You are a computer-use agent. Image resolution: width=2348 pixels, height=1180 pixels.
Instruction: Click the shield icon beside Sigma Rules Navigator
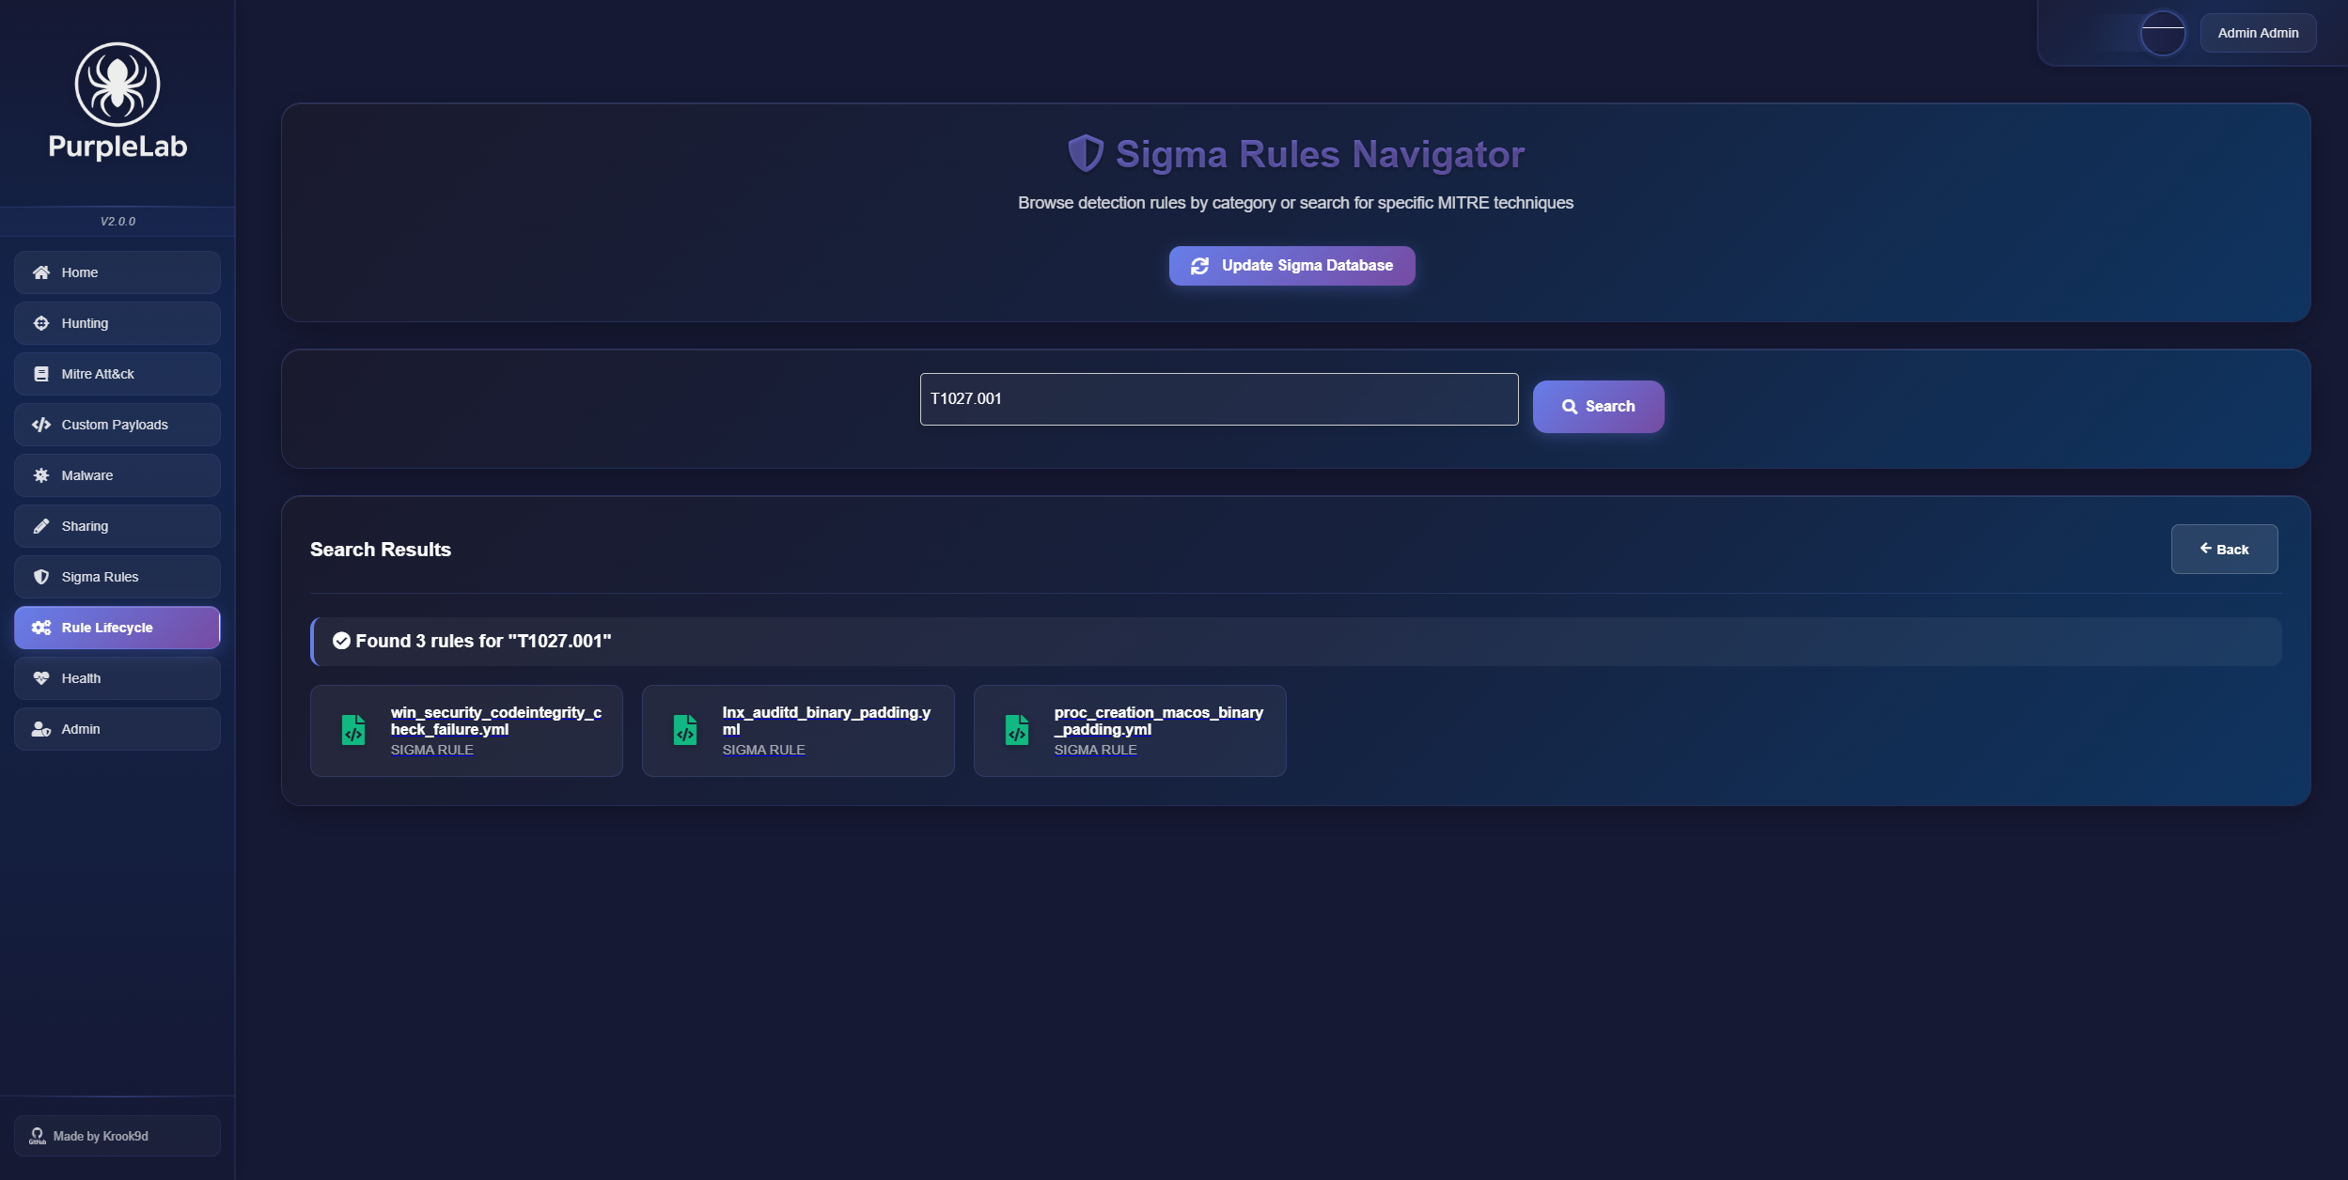1086,153
